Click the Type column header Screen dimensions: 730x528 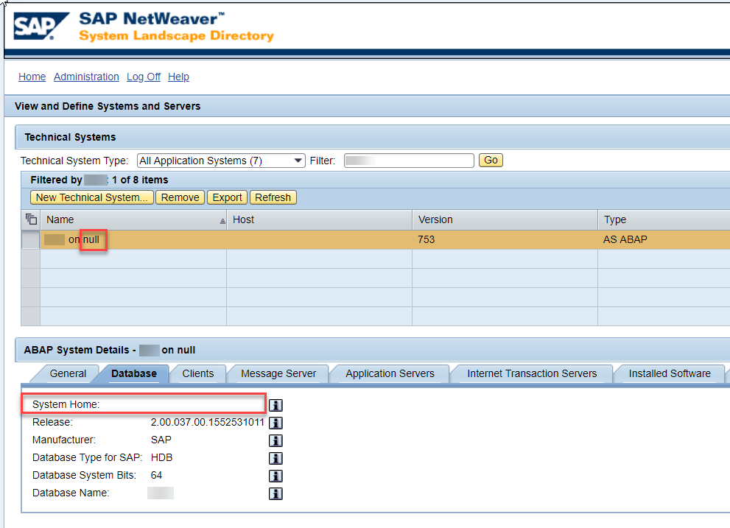(664, 219)
